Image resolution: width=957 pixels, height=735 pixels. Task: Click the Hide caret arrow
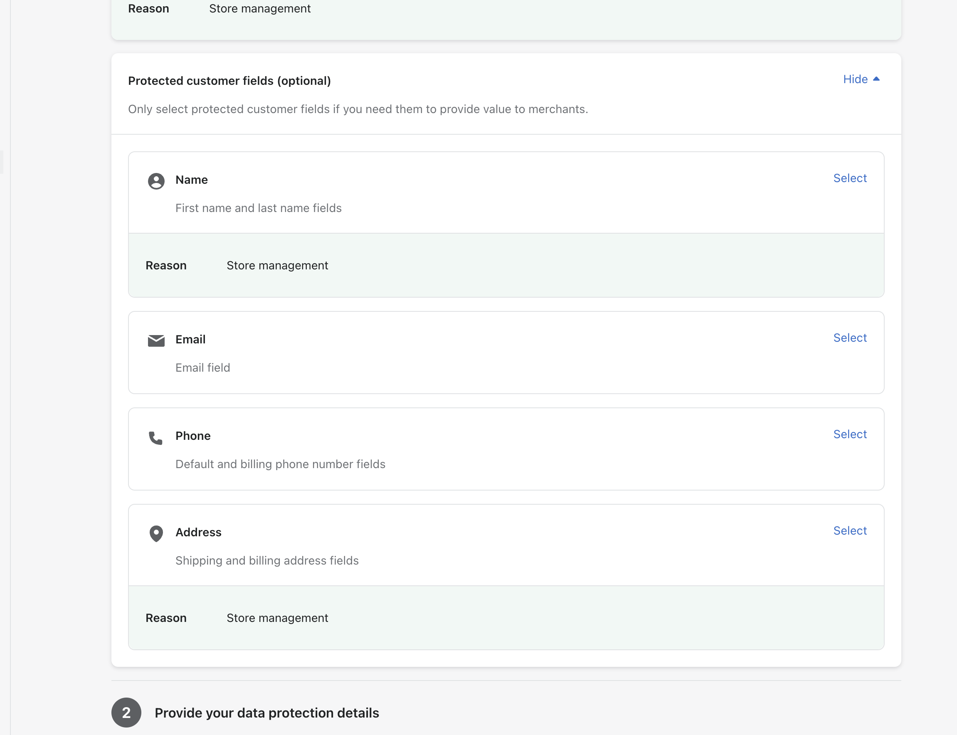click(876, 79)
